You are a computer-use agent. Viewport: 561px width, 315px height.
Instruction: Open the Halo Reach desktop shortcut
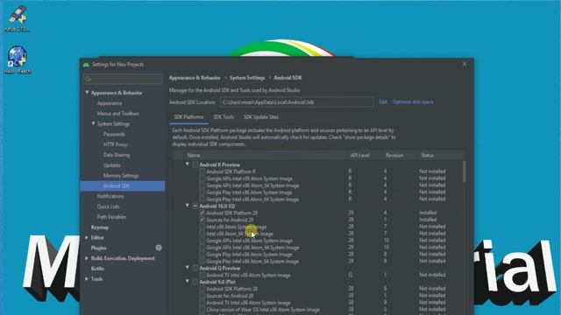(18, 59)
